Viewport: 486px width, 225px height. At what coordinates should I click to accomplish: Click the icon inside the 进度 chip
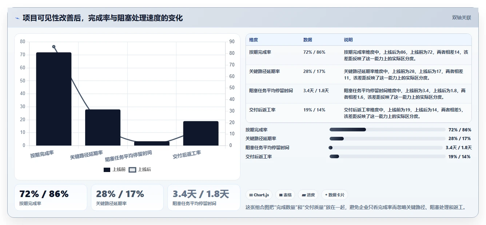pos(303,195)
